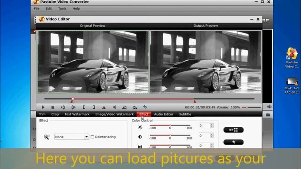Click the saturation value field
301x169 pixels.
coord(204,146)
